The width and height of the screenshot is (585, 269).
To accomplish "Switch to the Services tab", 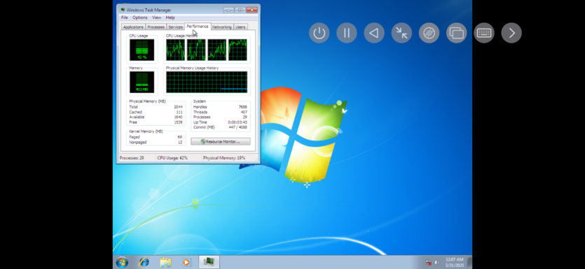I will click(175, 27).
